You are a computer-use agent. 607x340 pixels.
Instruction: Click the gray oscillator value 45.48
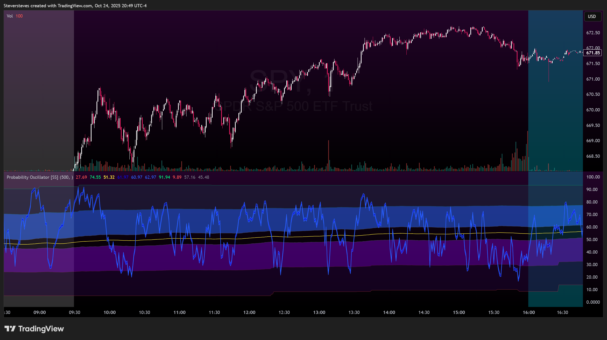(x=204, y=177)
